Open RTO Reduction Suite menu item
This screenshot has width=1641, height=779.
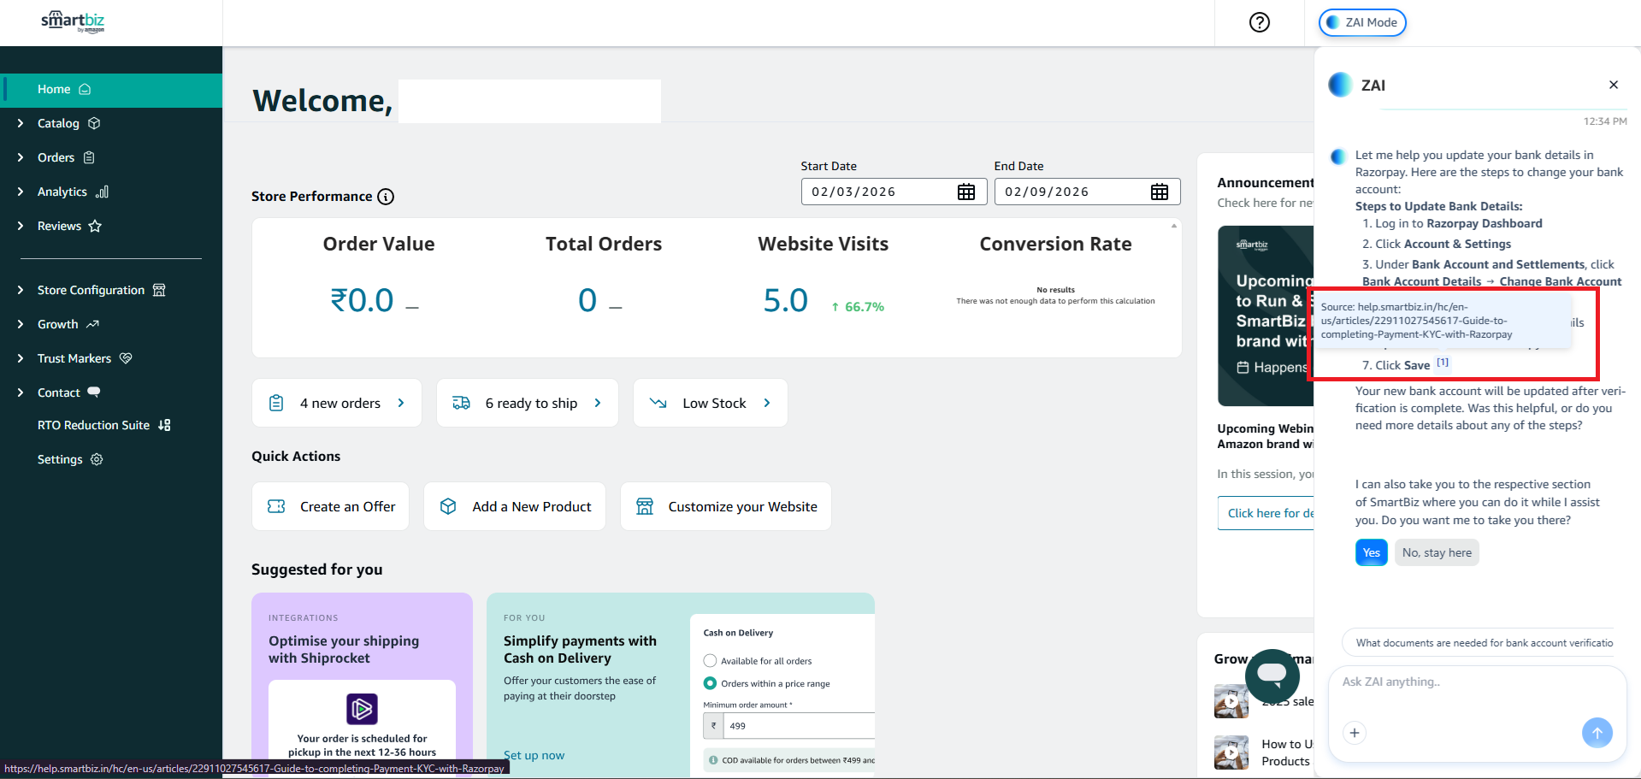point(94,425)
